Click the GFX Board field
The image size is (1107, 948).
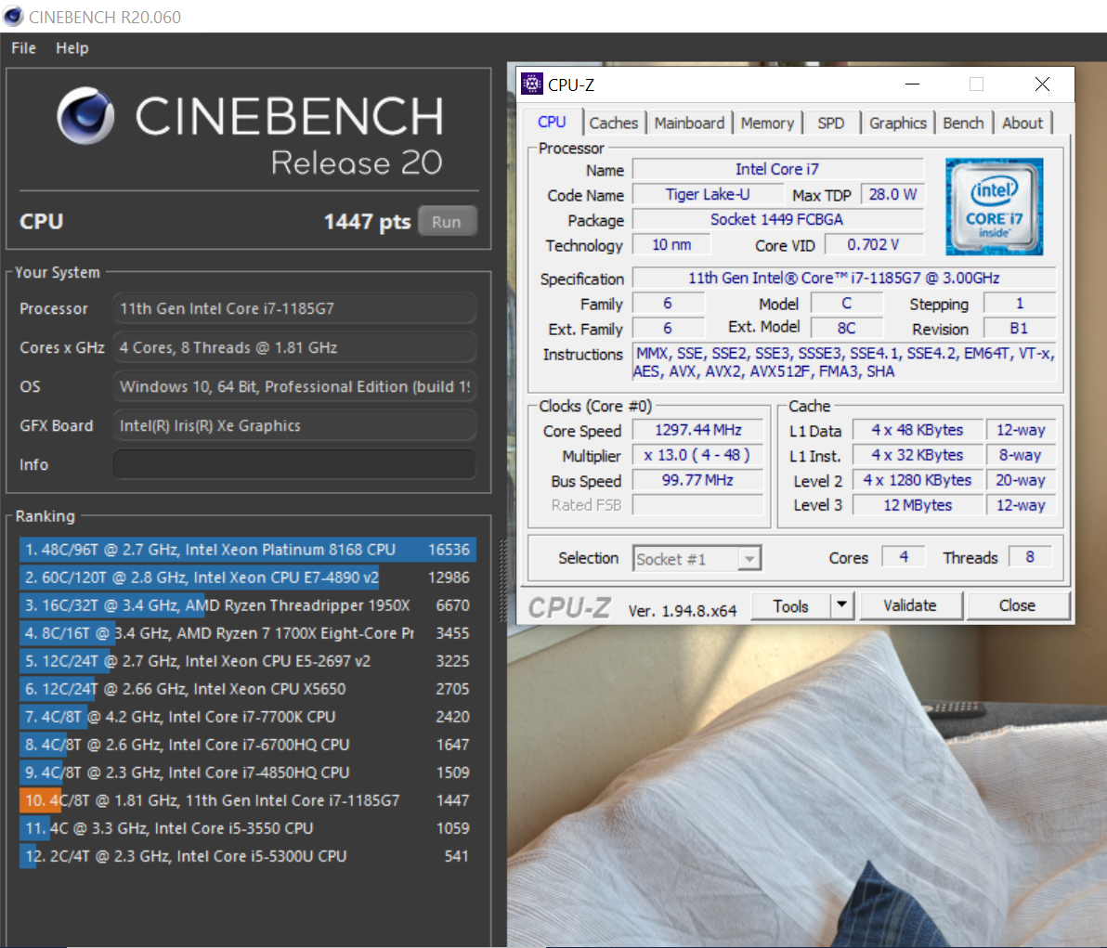click(x=294, y=425)
